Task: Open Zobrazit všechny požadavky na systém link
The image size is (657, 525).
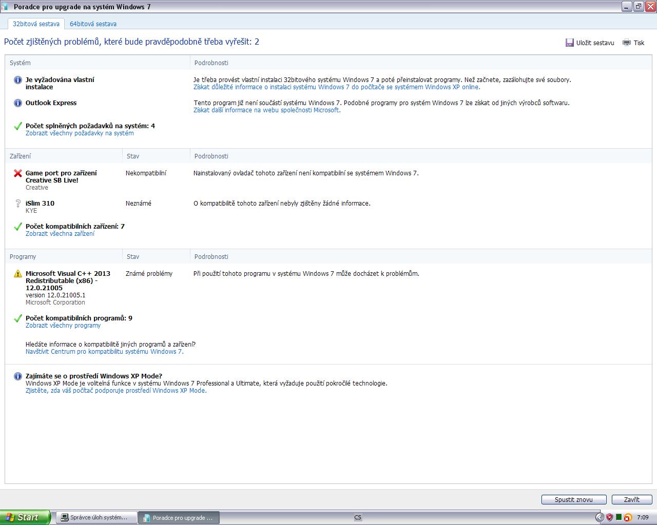Action: click(x=80, y=133)
